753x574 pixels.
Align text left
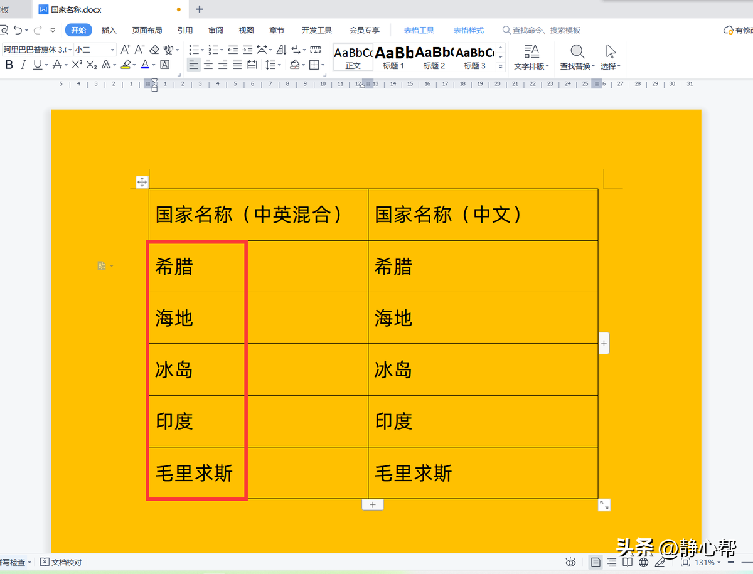click(x=193, y=65)
